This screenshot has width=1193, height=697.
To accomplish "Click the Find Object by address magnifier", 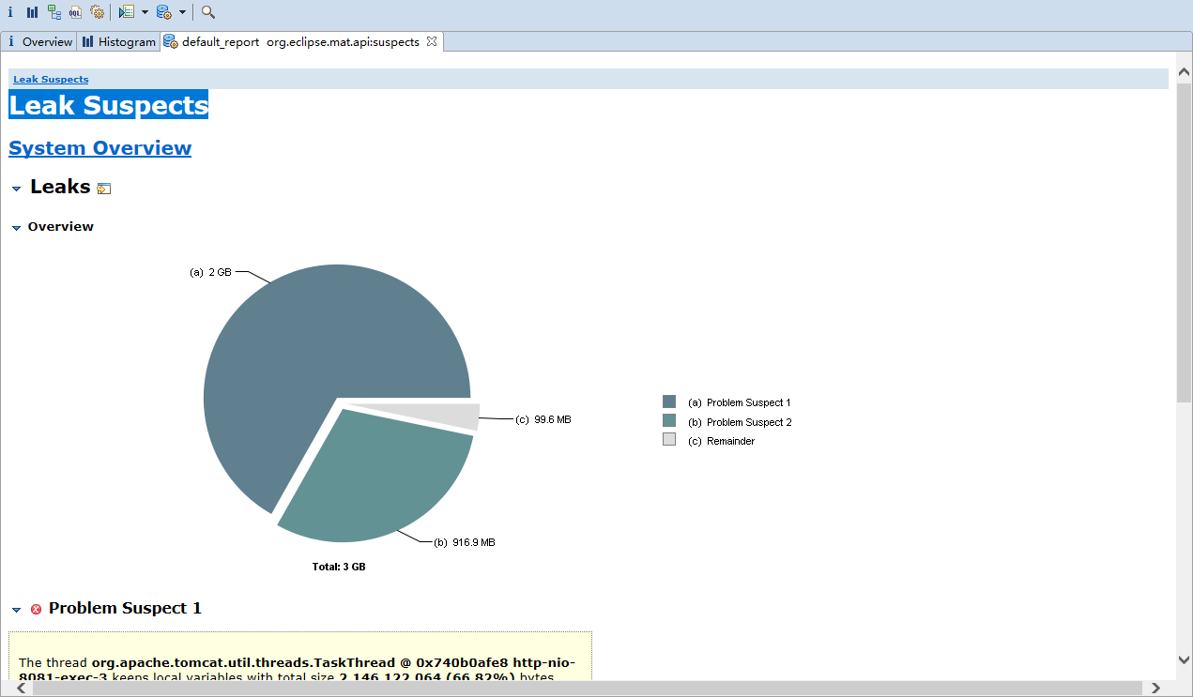I will pos(208,12).
